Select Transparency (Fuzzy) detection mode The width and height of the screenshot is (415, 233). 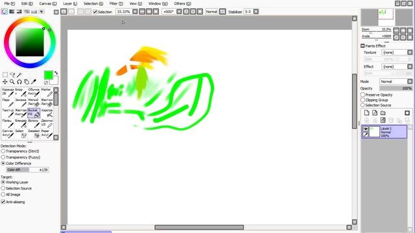[x=3, y=157]
